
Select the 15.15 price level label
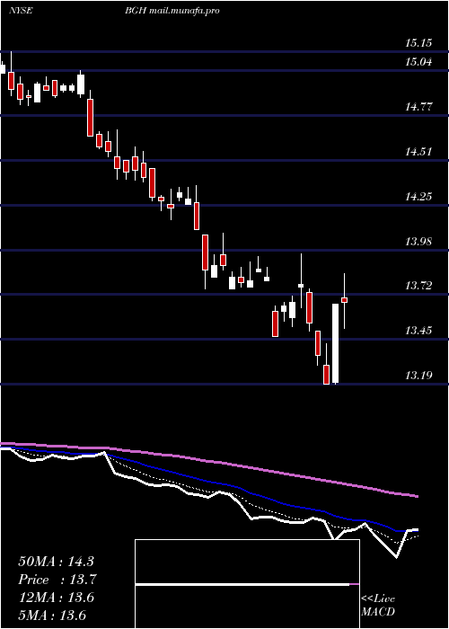418,42
